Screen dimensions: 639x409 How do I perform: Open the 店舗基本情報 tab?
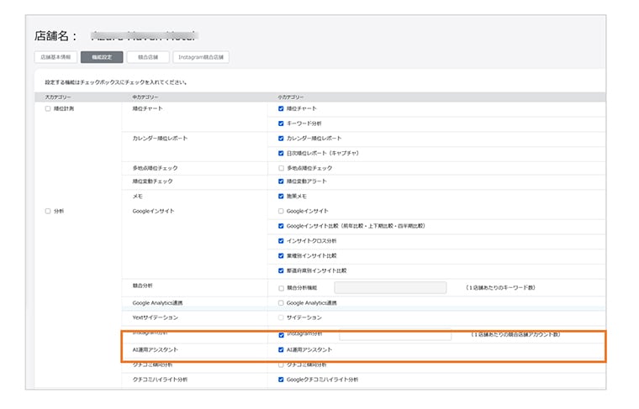click(56, 58)
